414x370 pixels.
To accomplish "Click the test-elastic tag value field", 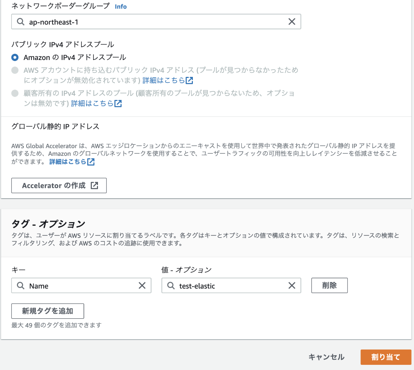I will 231,286.
